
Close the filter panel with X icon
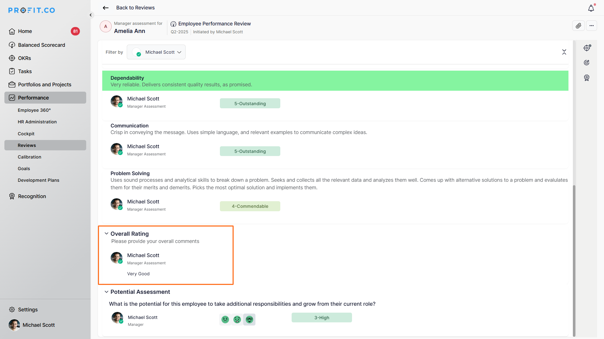564,52
